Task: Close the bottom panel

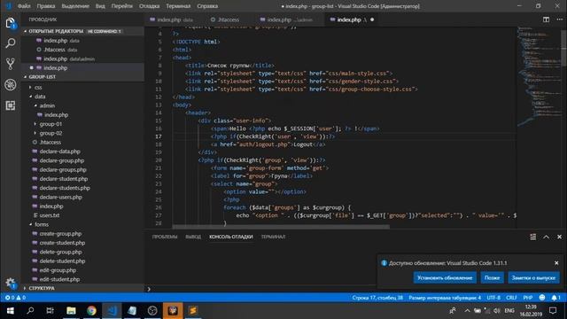Action: pyautogui.click(x=559, y=237)
